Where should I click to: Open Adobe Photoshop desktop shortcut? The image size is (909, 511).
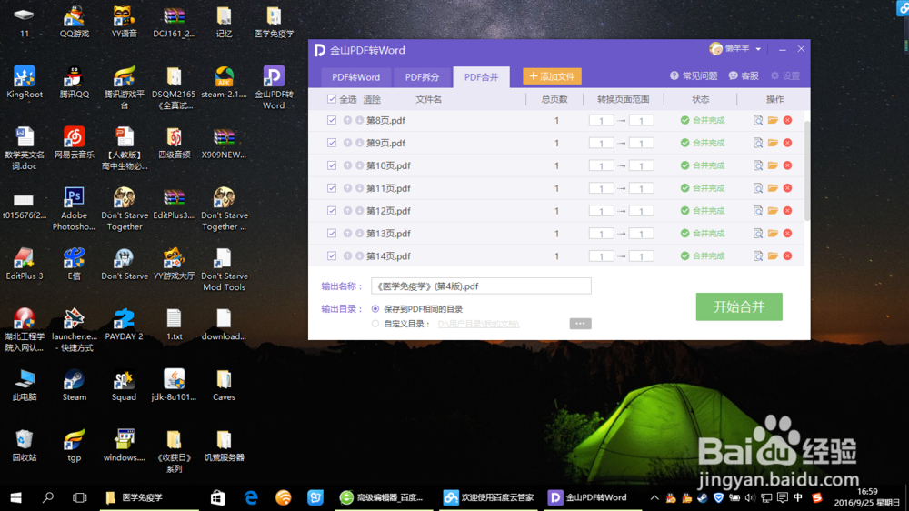coord(74,209)
